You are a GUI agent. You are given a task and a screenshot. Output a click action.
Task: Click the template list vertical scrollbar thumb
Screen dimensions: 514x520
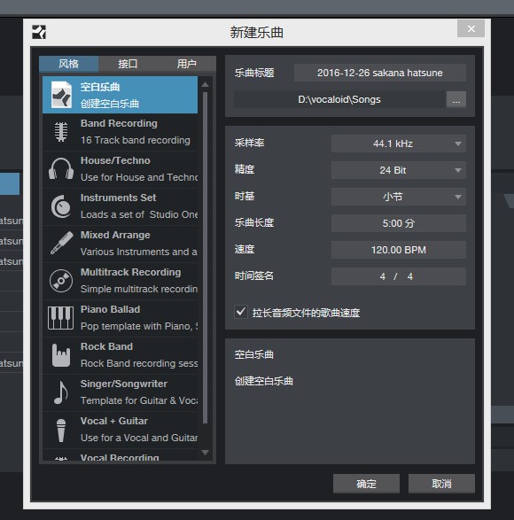[205, 258]
